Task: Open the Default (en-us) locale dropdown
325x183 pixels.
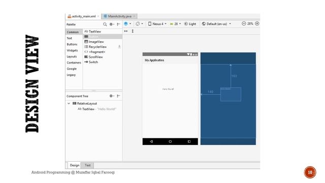Action: 216,24
